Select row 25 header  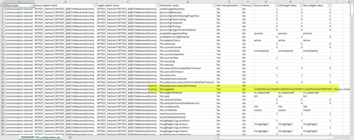coord(2,89)
